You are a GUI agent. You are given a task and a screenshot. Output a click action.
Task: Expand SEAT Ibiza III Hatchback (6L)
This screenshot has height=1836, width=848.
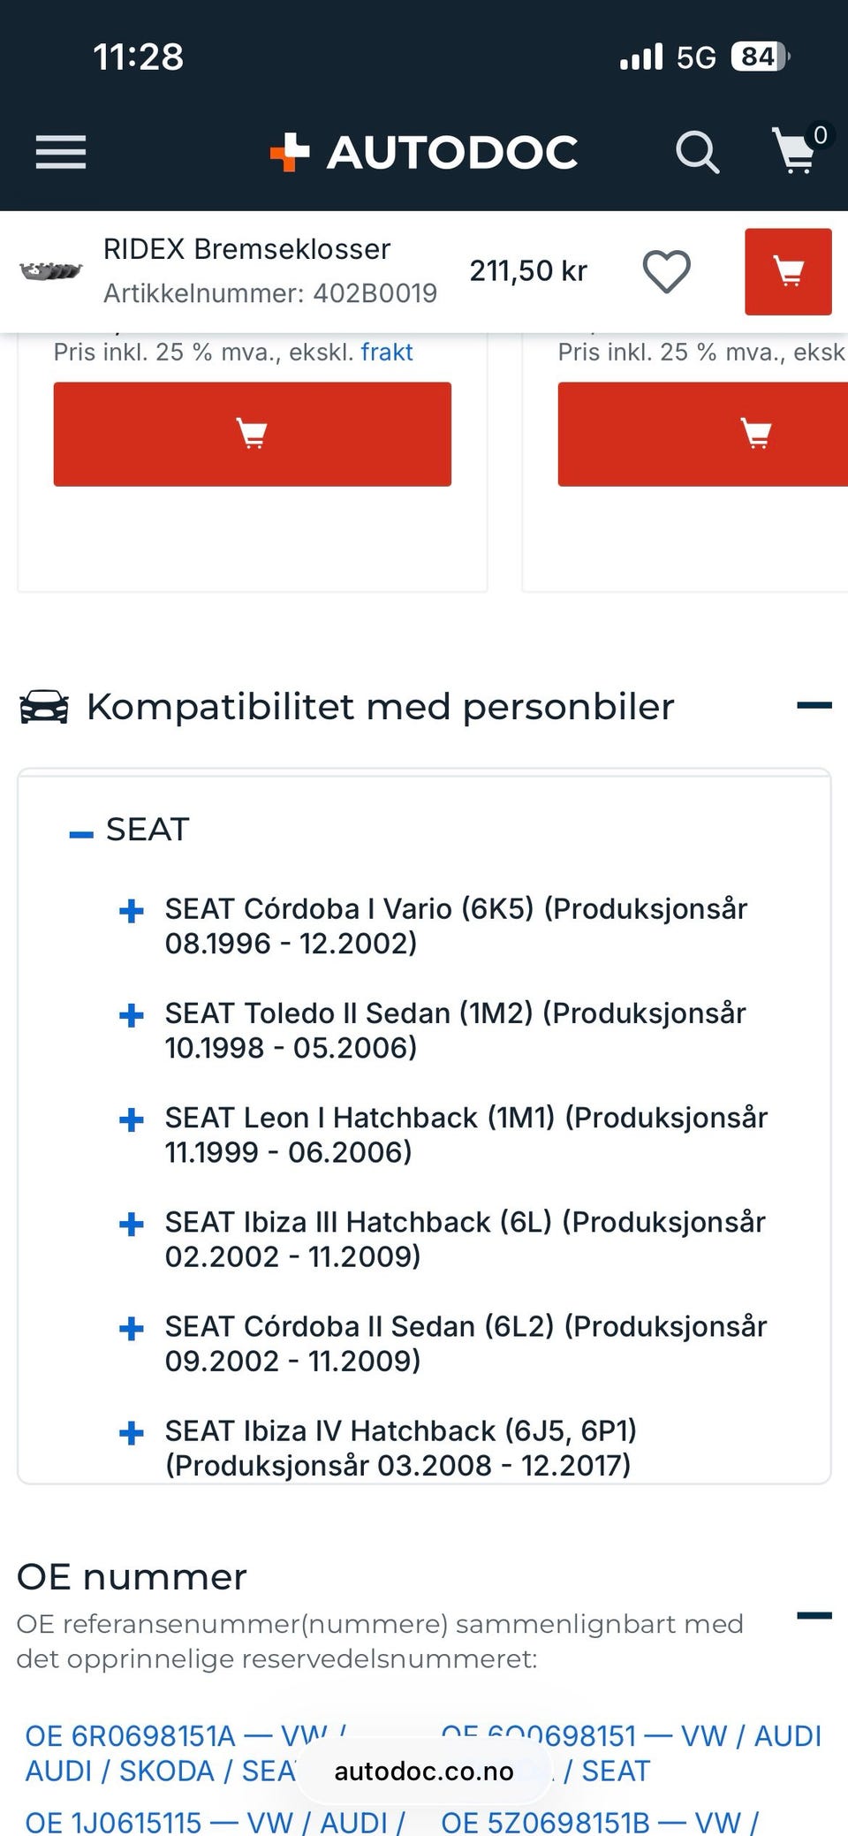click(132, 1224)
